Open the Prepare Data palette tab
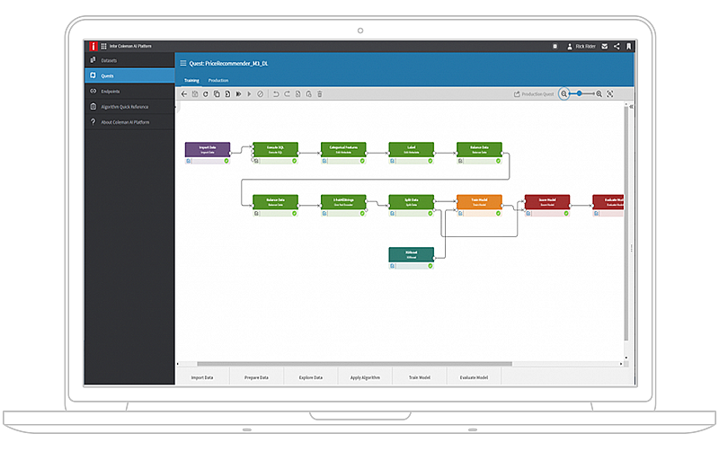 [x=256, y=377]
